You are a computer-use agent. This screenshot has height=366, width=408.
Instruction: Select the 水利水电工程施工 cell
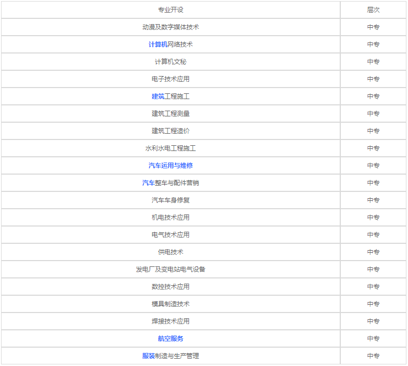[171, 148]
